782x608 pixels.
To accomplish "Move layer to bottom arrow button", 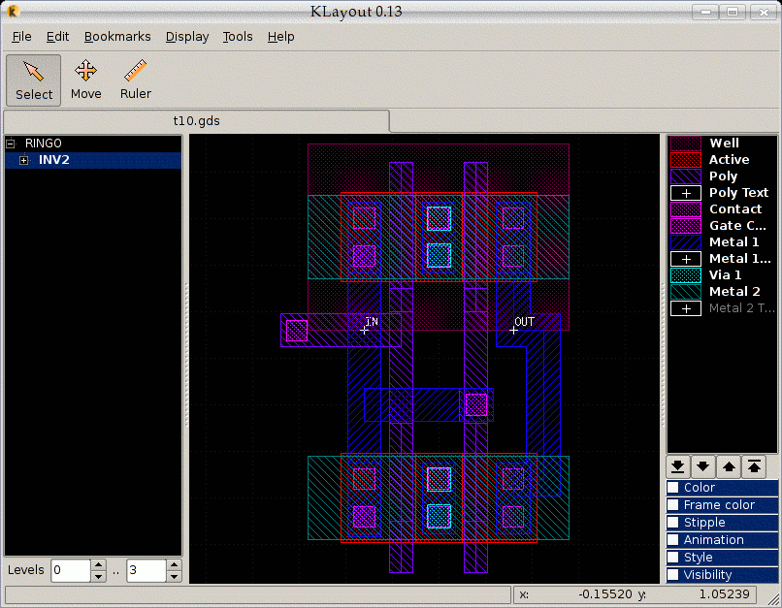I will [x=679, y=466].
